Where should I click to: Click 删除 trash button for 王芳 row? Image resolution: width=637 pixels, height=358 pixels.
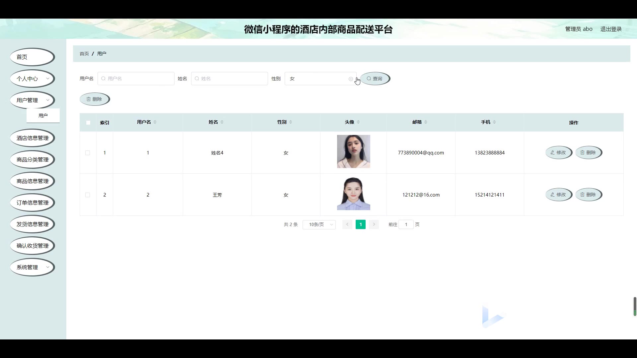[x=588, y=195]
